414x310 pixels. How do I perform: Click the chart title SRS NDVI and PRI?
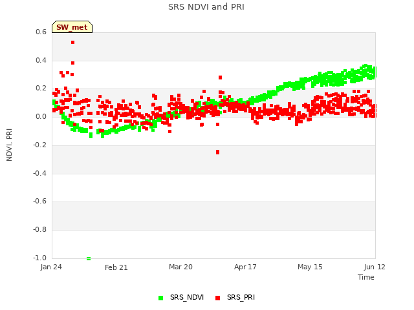pos(206,7)
